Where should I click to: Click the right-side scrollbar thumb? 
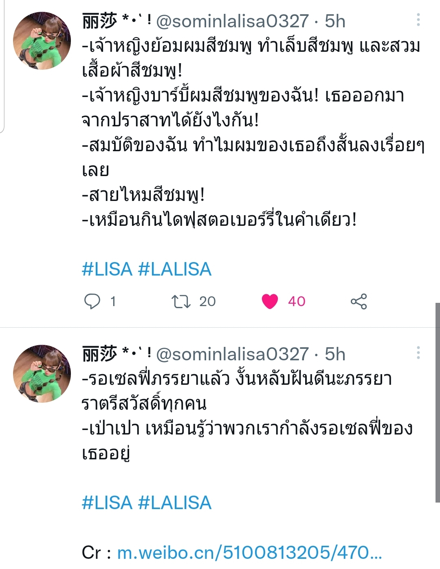point(438,403)
